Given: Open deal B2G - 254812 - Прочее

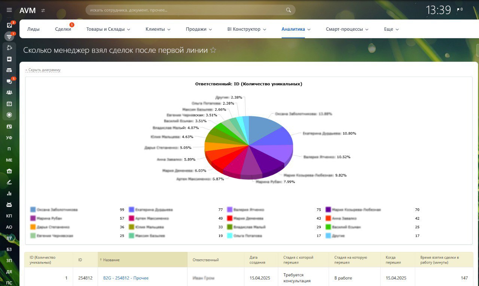Looking at the screenshot, I should click(x=126, y=278).
